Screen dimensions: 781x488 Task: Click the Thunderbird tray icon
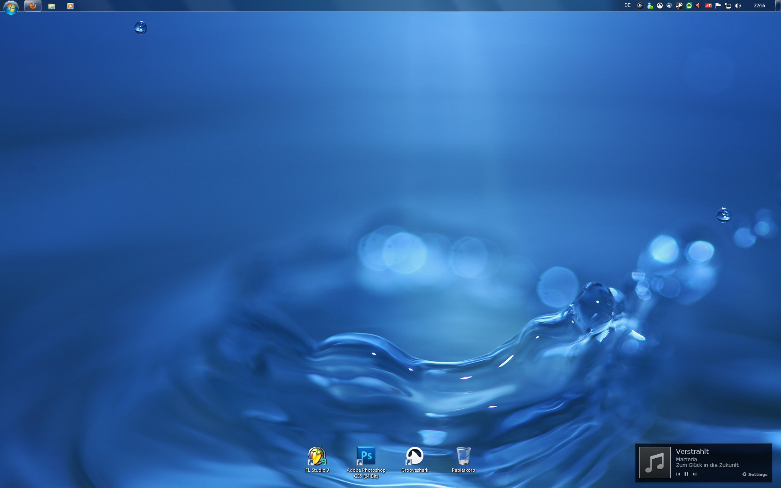[669, 6]
